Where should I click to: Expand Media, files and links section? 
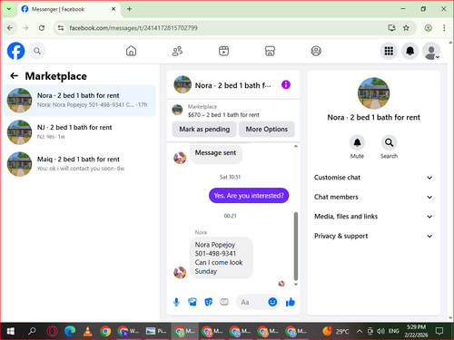pyautogui.click(x=373, y=217)
